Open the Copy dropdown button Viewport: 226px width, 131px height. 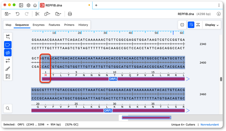pyautogui.click(x=47, y=14)
